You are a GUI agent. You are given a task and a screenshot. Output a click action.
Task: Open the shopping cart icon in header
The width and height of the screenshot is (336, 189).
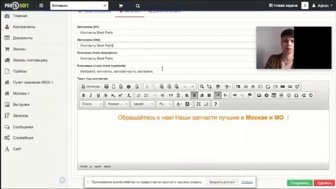coord(121,6)
